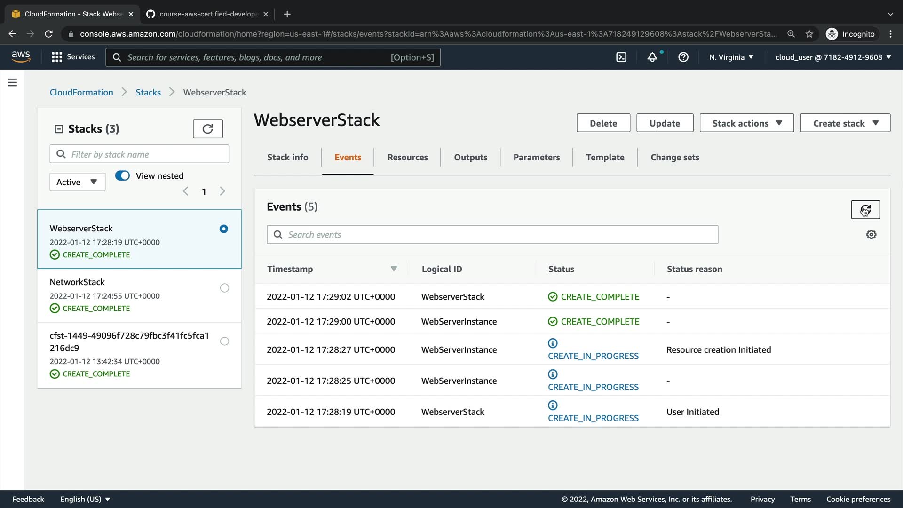Image resolution: width=903 pixels, height=508 pixels.
Task: Open the Active filter dropdown
Action: pos(77,182)
